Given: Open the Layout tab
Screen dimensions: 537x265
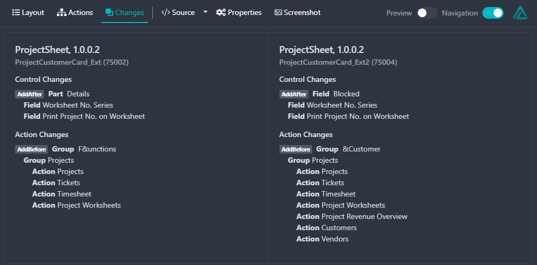Looking at the screenshot, I should pyautogui.click(x=28, y=13).
